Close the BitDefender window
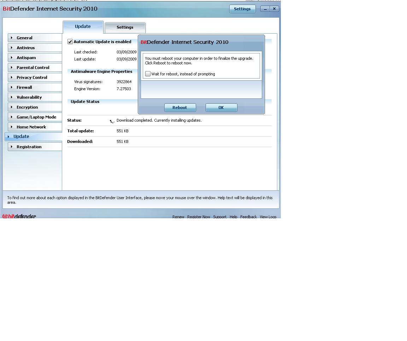 tap(275, 8)
